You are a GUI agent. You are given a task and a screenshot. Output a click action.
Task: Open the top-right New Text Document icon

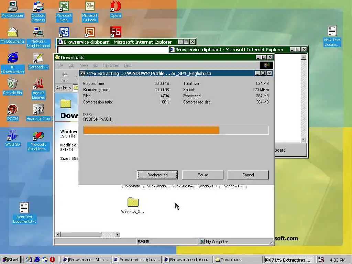coord(332,36)
